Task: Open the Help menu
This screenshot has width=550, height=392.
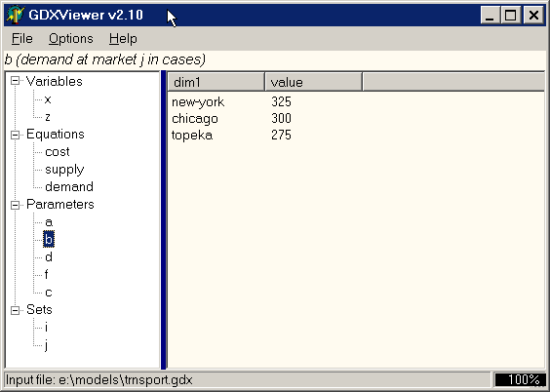Action: pyautogui.click(x=123, y=38)
